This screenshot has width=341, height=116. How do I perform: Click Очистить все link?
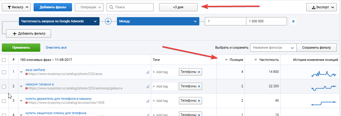(56, 47)
